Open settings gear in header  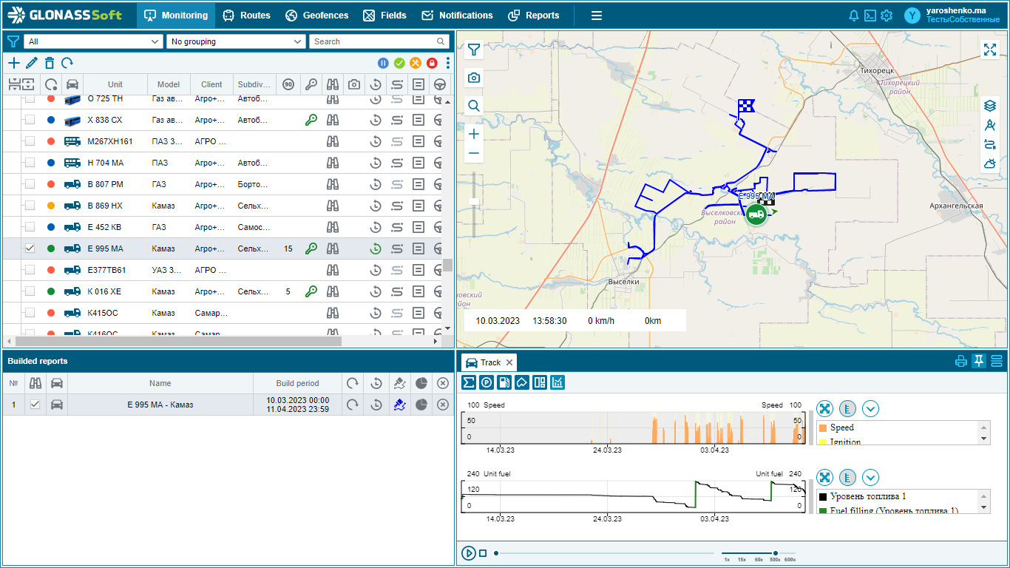[887, 16]
